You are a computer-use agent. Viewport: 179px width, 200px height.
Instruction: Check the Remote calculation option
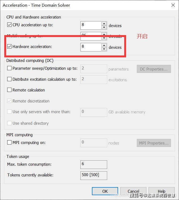[9, 90]
